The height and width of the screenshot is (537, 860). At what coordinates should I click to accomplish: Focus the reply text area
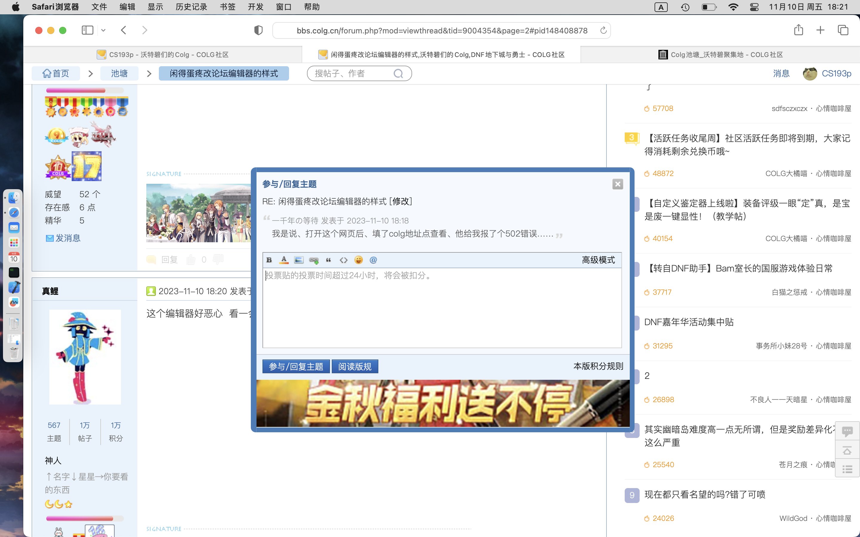pos(442,308)
